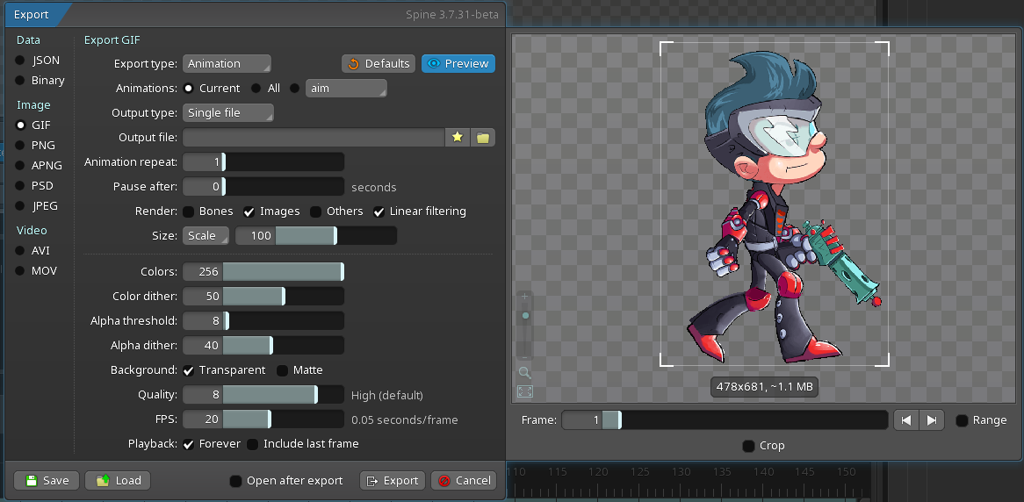Click the Color dither slider
This screenshot has height=502, width=1024.
[x=263, y=297]
